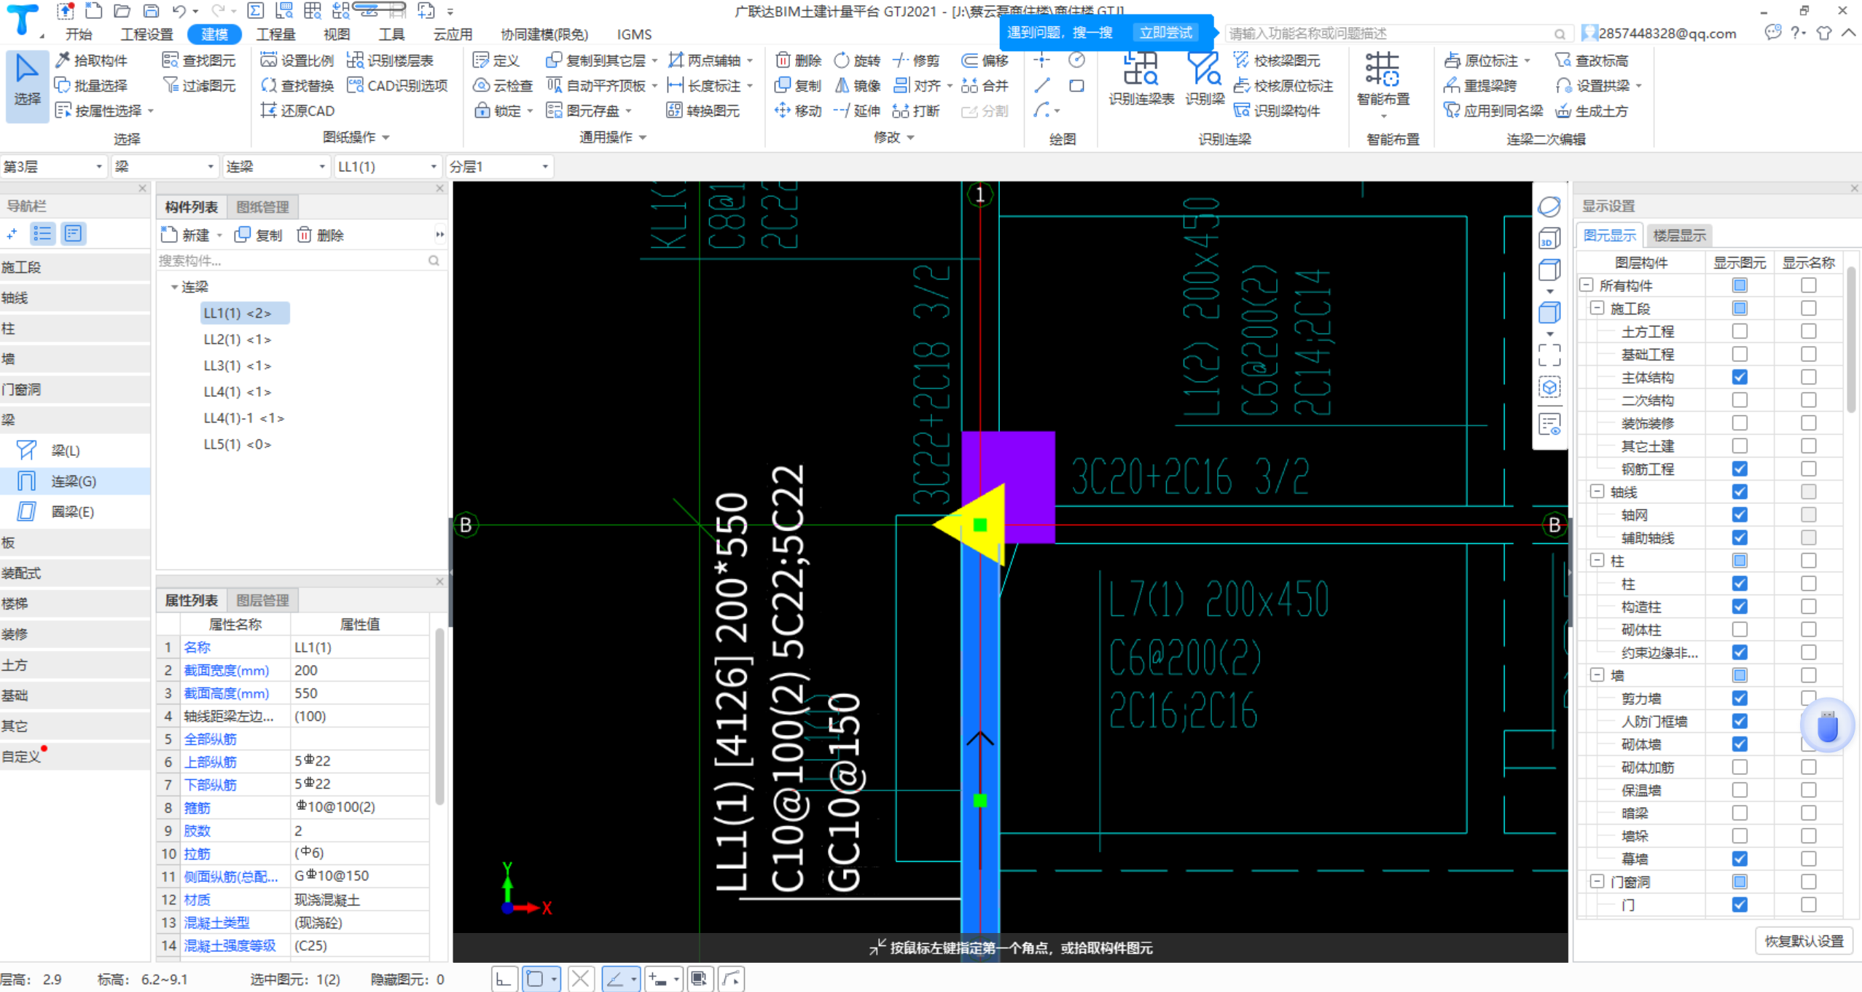Click the cross snap status bar icon
The height and width of the screenshot is (992, 1862).
580,979
